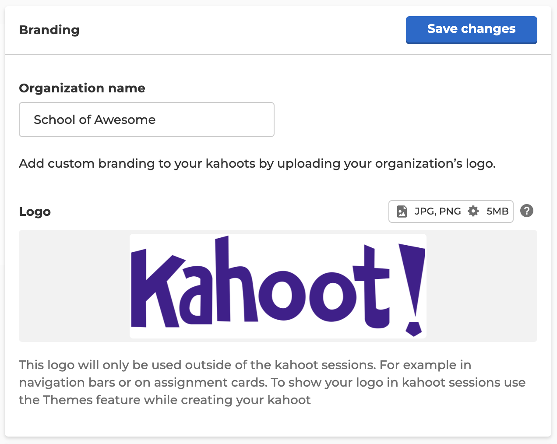Click the gear icon beside 5MB

pos(473,211)
